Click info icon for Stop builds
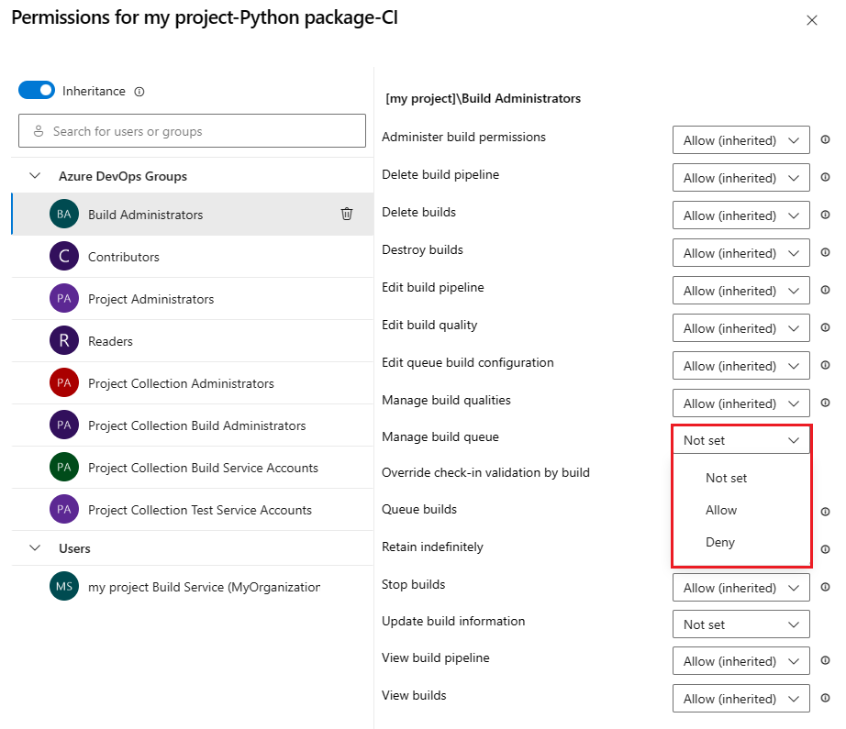The height and width of the screenshot is (729, 846). (x=825, y=587)
